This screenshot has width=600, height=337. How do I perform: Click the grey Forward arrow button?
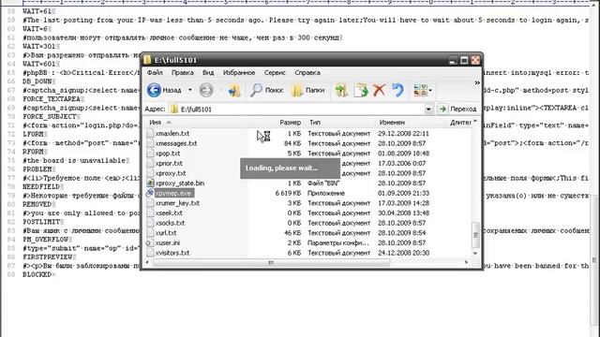tap(206, 90)
